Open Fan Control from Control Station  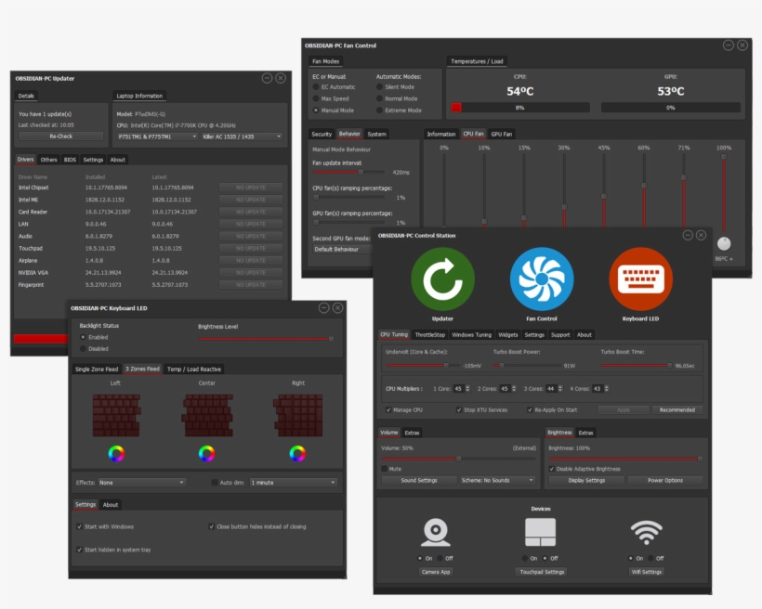click(544, 276)
